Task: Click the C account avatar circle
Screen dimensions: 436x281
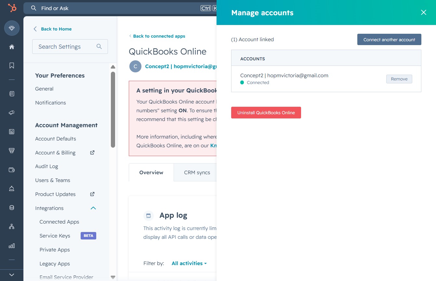Action: tap(135, 66)
